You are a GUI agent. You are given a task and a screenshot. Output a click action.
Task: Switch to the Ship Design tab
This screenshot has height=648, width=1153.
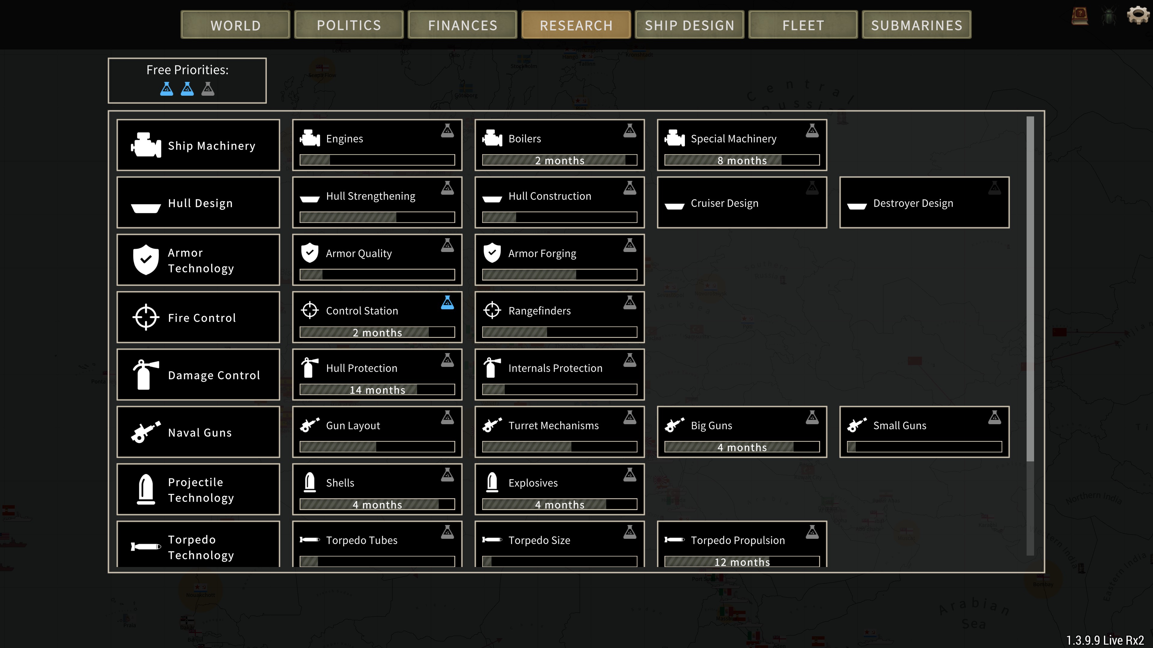click(x=689, y=25)
